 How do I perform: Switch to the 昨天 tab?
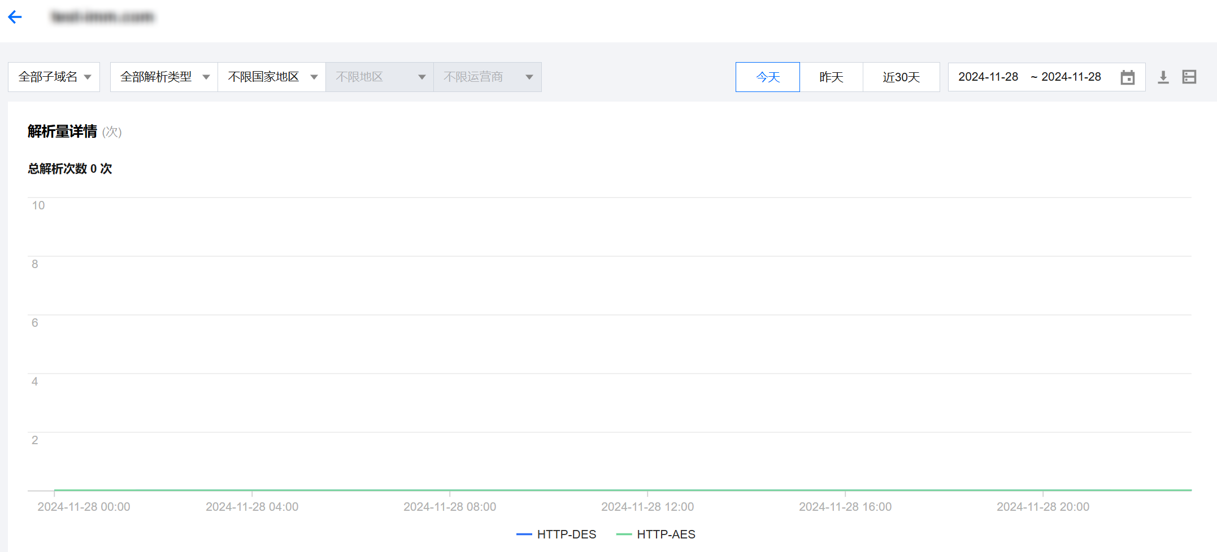tap(831, 77)
